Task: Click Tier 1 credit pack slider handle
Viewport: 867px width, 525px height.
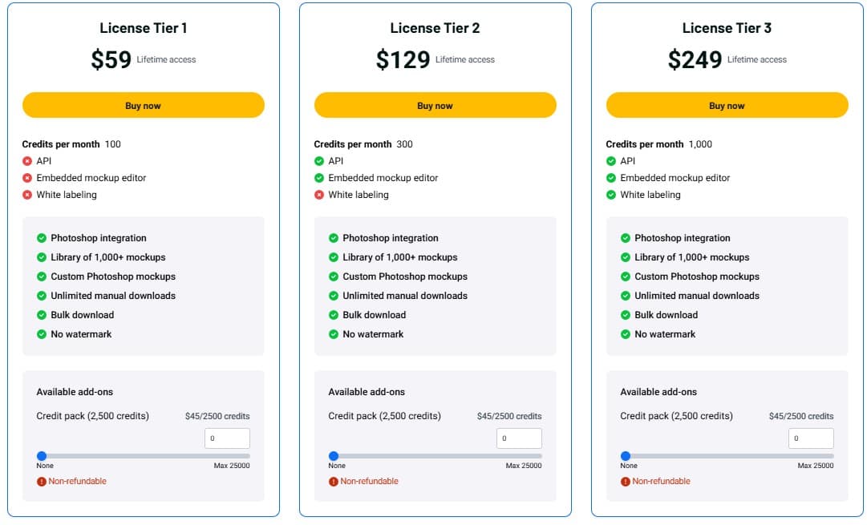Action: (x=42, y=456)
